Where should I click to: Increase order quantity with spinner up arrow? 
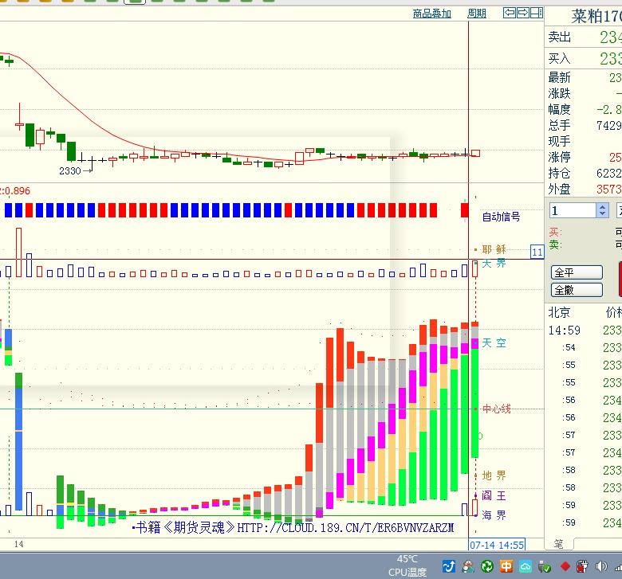tap(602, 206)
